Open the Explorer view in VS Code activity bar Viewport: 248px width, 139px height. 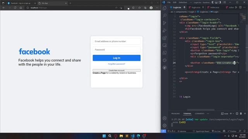pyautogui.click(x=164, y=8)
